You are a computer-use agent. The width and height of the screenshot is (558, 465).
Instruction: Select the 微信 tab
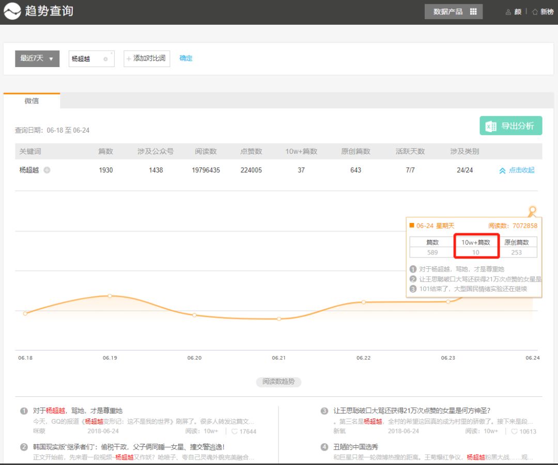coord(32,101)
